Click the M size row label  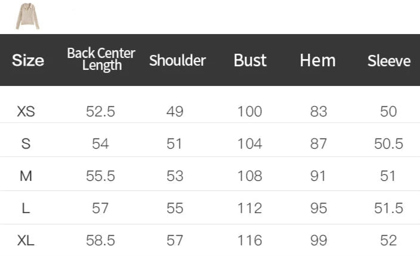(26, 176)
